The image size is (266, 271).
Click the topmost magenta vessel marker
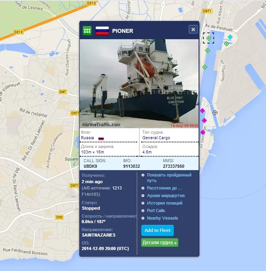(202, 111)
